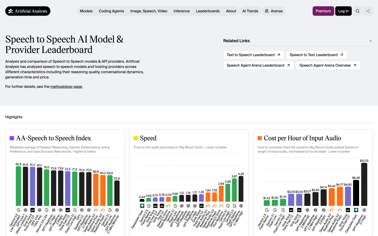Click the green 82.6 bar in the index chart
378x236 pixels.
click(x=19, y=186)
